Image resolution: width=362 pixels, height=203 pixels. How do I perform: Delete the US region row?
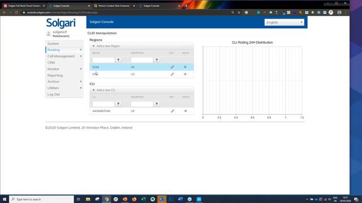point(185,74)
